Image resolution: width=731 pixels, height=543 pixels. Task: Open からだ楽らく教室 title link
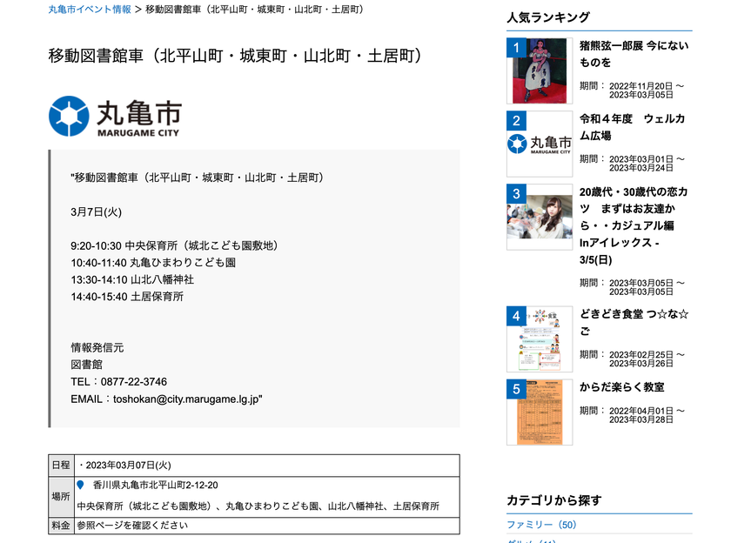click(622, 387)
